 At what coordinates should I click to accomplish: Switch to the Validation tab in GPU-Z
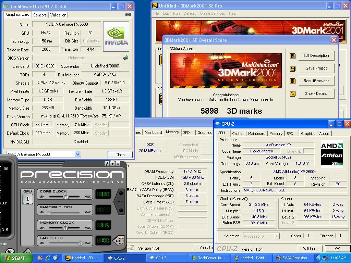tap(58, 15)
